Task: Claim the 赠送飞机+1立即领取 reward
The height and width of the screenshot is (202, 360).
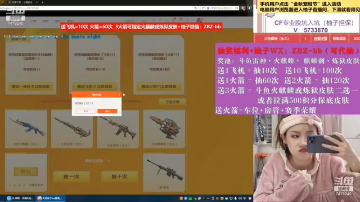Action: click(x=95, y=86)
